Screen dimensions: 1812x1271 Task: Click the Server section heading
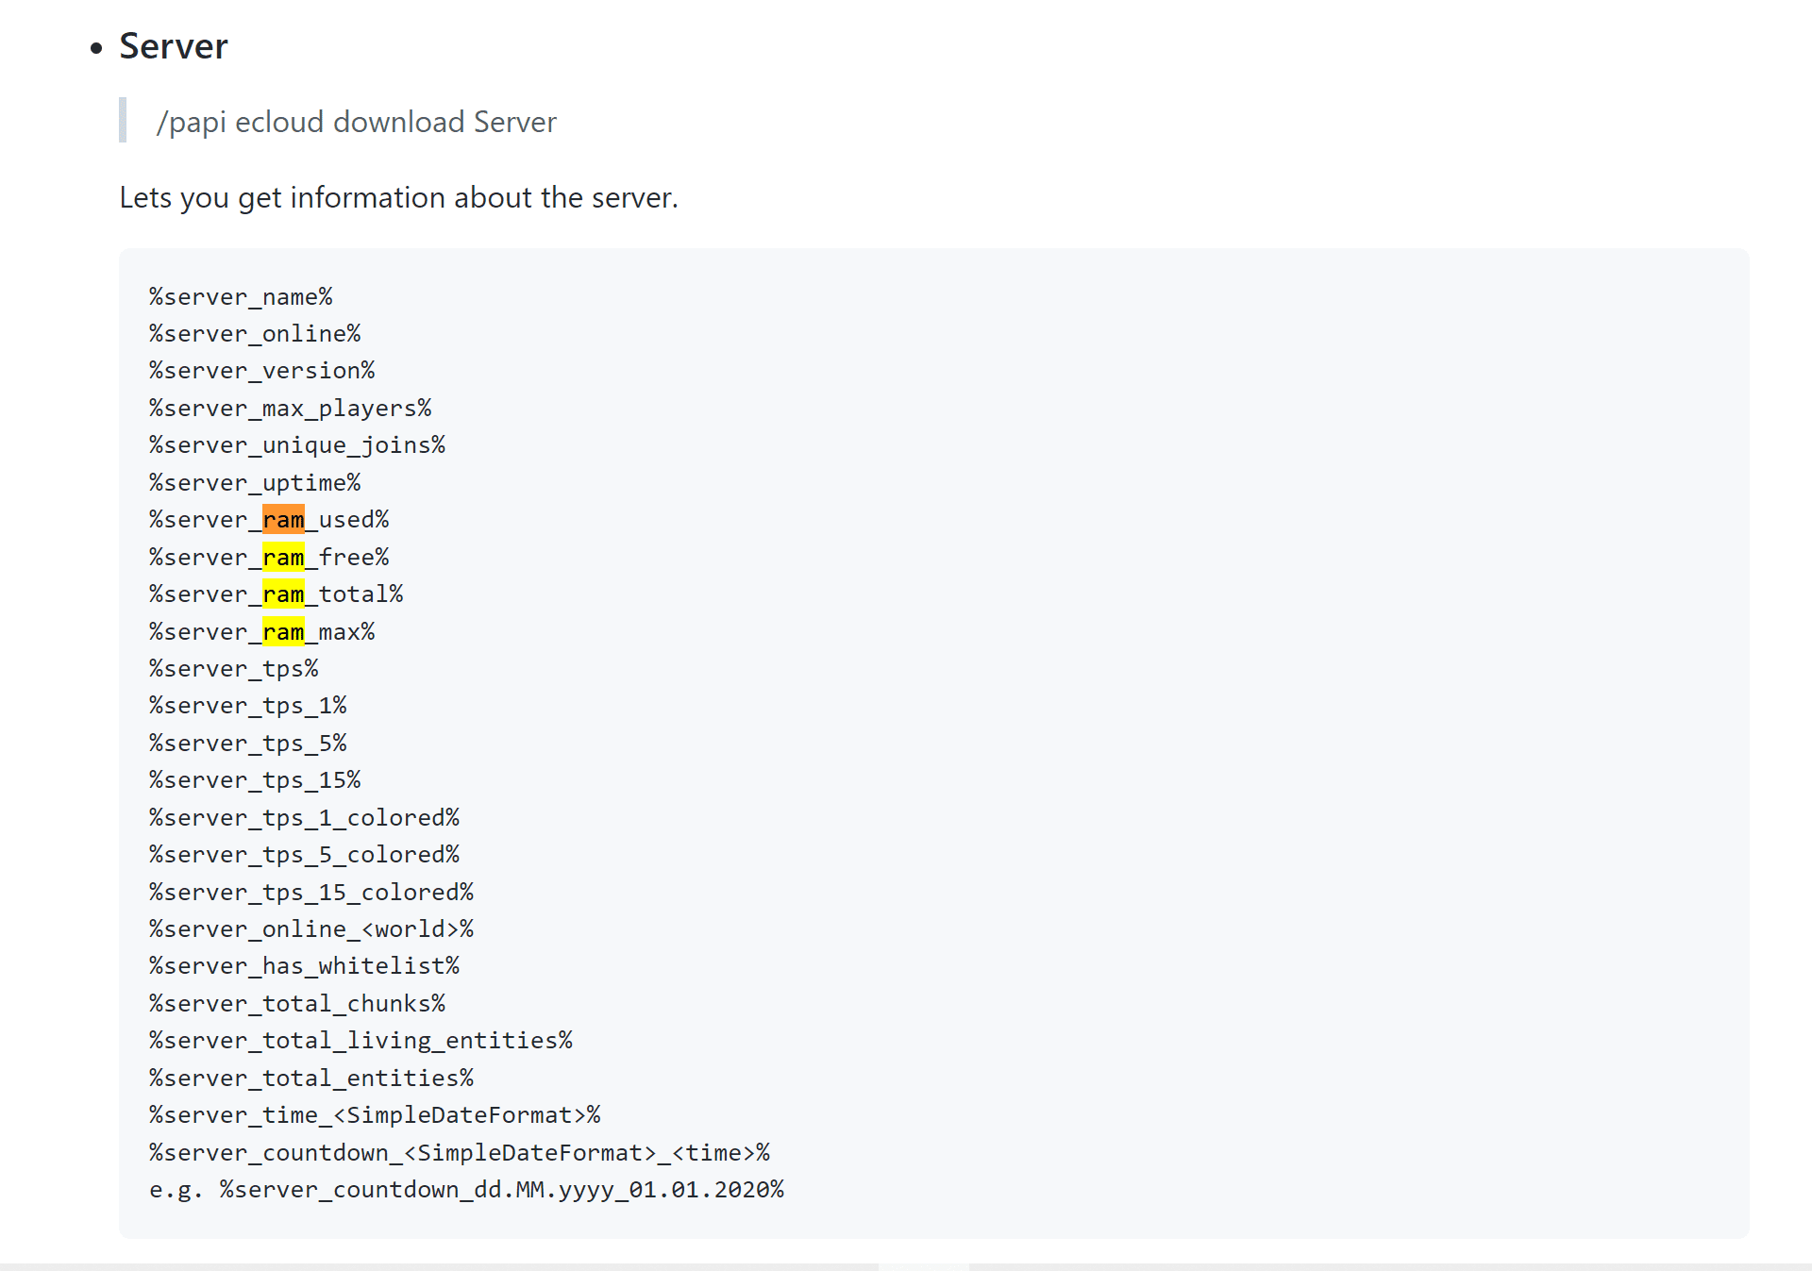click(174, 46)
